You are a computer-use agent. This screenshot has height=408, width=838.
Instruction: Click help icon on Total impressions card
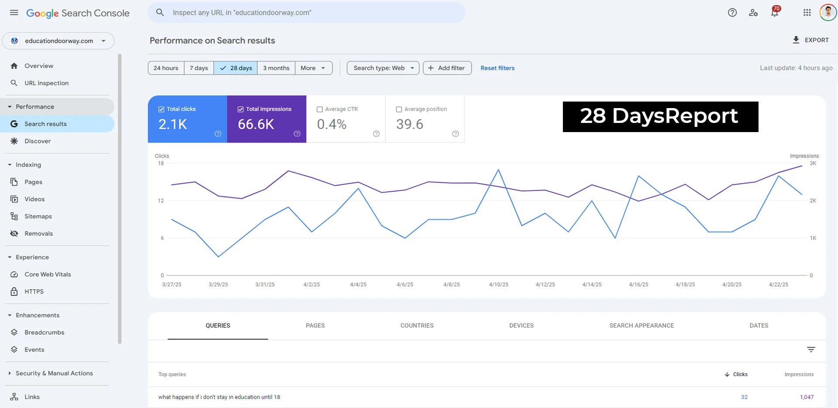[297, 134]
